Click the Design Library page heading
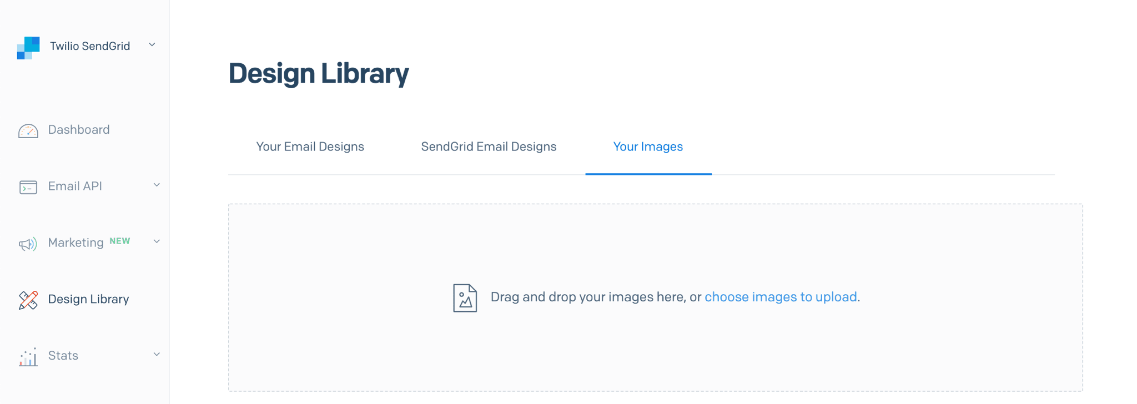The image size is (1137, 404). tap(319, 73)
